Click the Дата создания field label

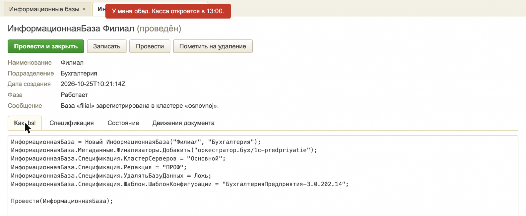click(x=29, y=84)
